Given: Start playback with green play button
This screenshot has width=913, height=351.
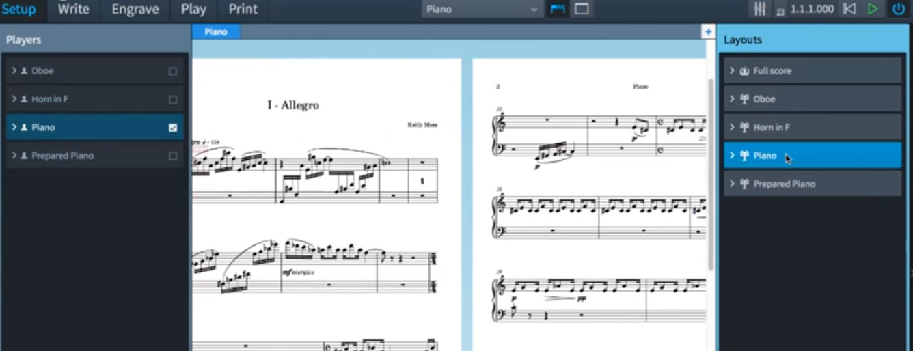Looking at the screenshot, I should (873, 10).
